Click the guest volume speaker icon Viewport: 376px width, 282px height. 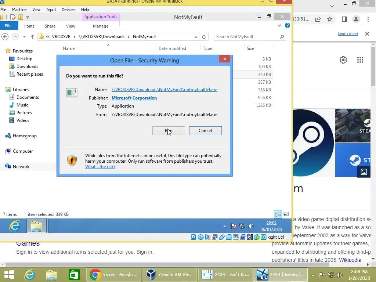[251, 226]
